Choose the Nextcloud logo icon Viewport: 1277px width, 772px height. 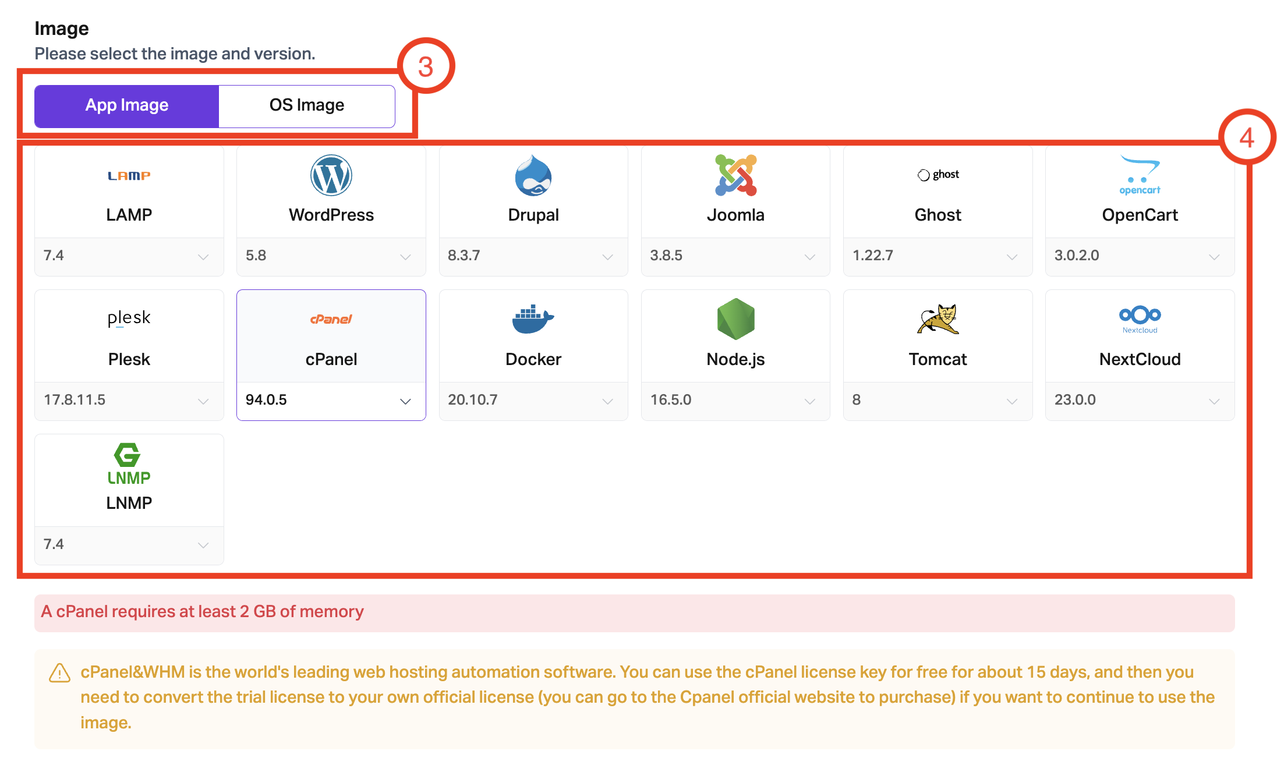coord(1140,320)
